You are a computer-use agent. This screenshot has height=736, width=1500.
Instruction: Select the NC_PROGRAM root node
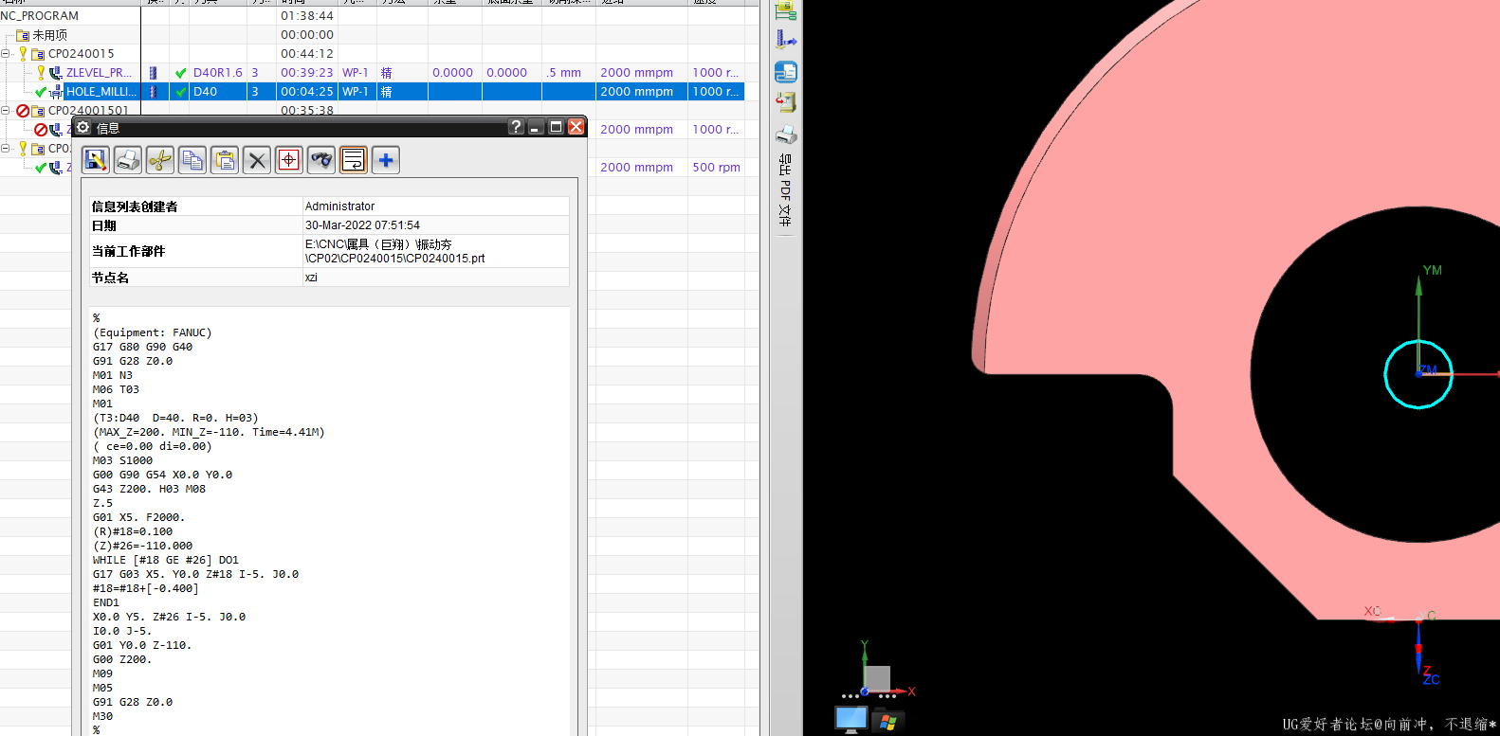point(40,16)
